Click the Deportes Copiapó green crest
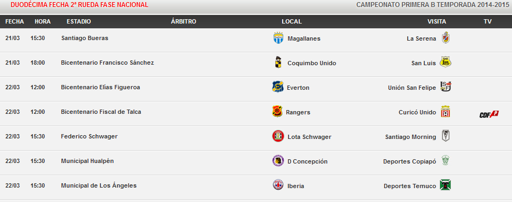Image resolution: width=512 pixels, height=202 pixels. click(445, 160)
